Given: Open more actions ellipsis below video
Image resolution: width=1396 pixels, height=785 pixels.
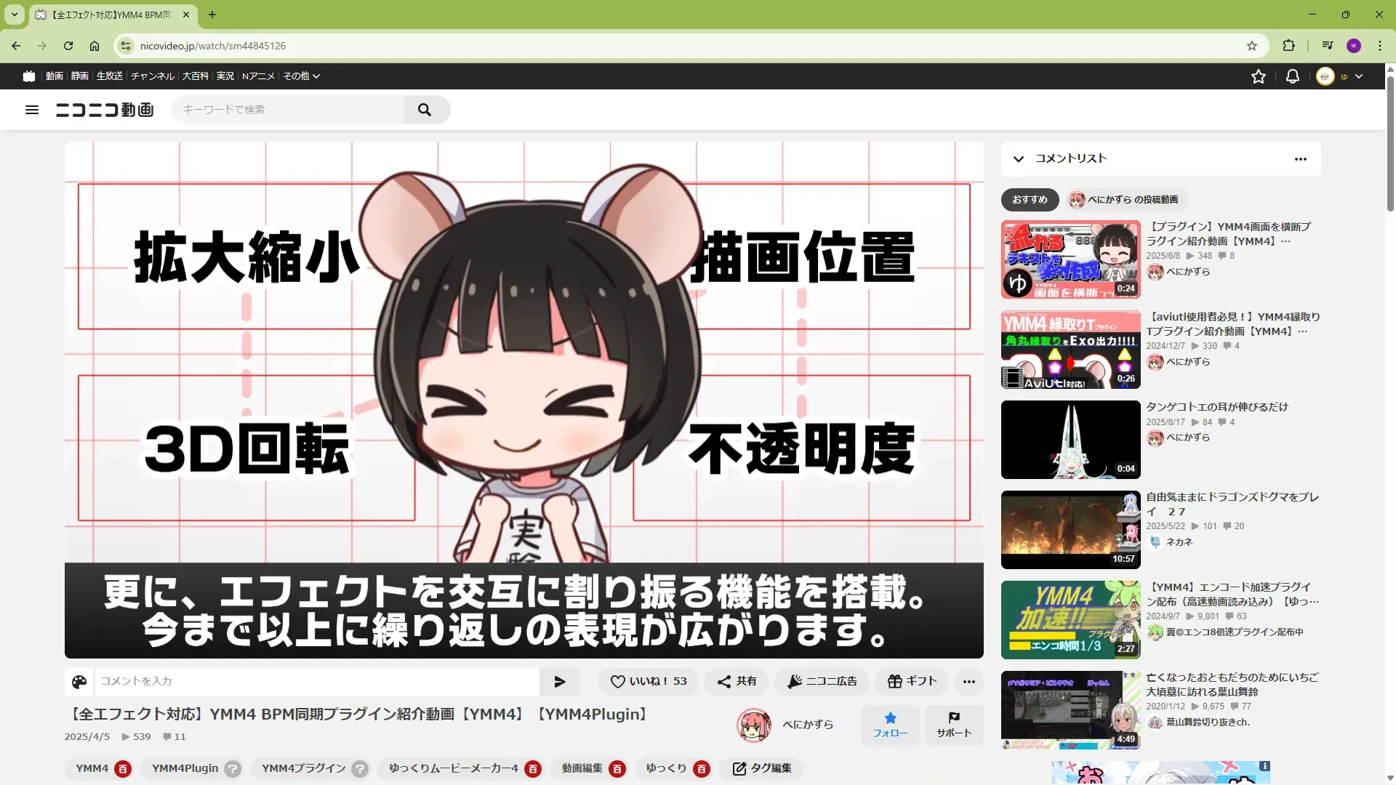Looking at the screenshot, I should [968, 682].
